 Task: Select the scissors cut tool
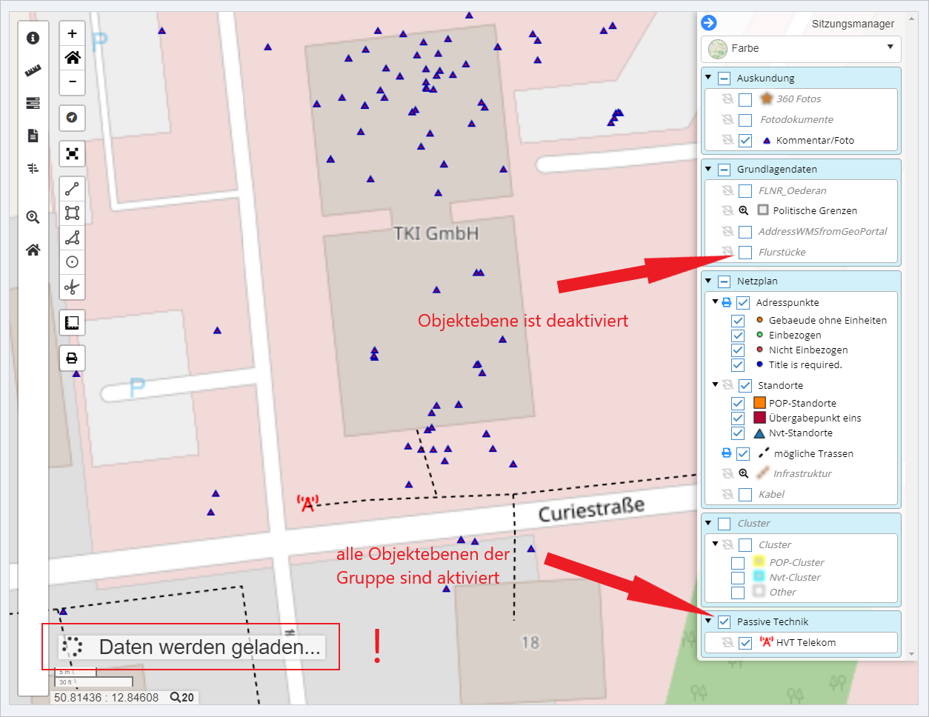coord(72,287)
